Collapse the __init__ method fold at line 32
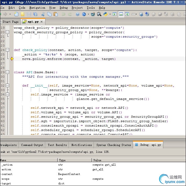The width and height of the screenshot is (186, 186). (8, 86)
